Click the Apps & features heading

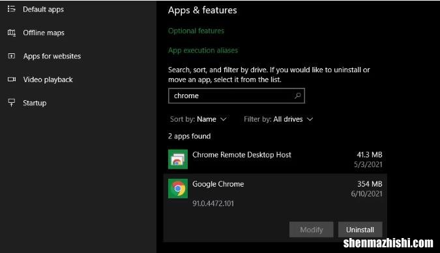tap(202, 10)
